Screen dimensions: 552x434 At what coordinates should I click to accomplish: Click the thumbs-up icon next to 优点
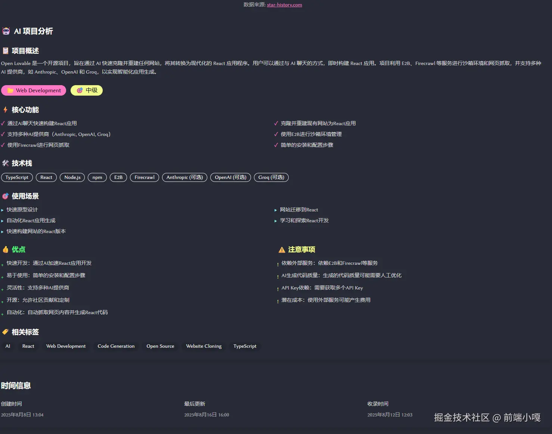pyautogui.click(x=5, y=249)
